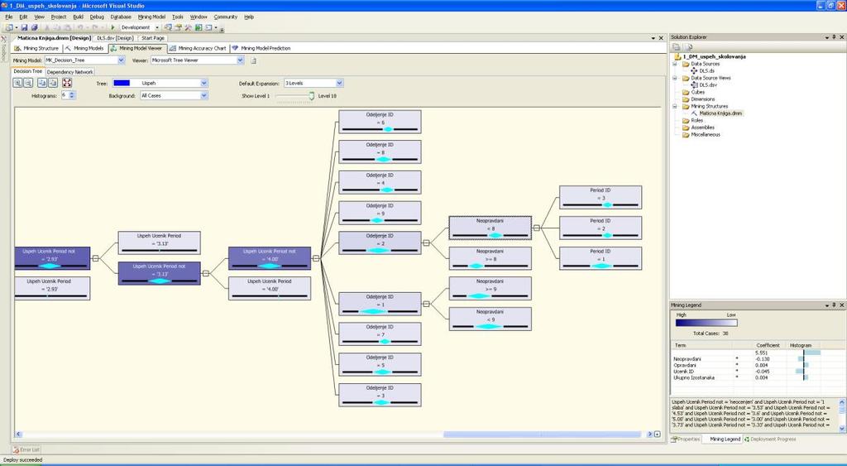The image size is (847, 466).
Task: Select the 'Neopravdani >= 9' tree node
Action: point(490,289)
